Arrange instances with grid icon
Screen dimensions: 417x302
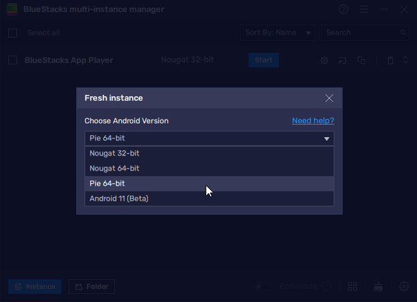[353, 286]
